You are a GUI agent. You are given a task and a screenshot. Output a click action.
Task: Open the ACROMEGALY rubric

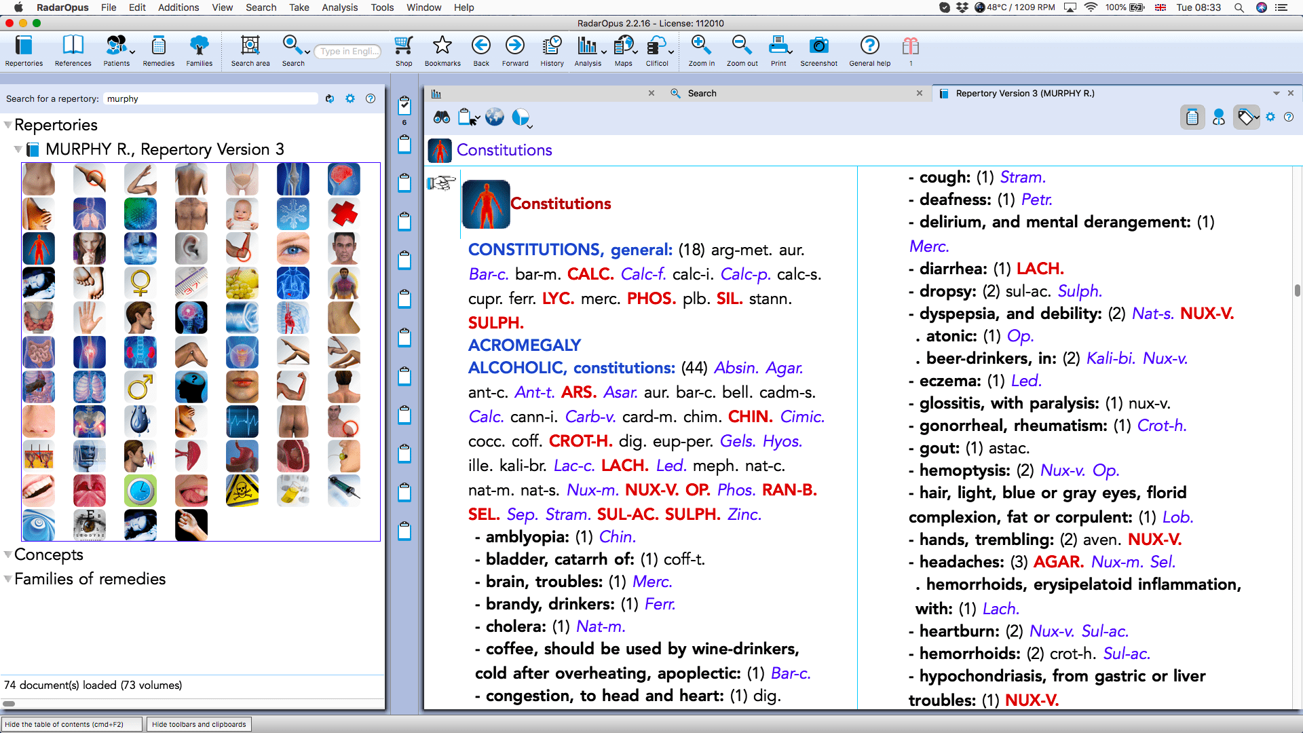[x=524, y=345]
